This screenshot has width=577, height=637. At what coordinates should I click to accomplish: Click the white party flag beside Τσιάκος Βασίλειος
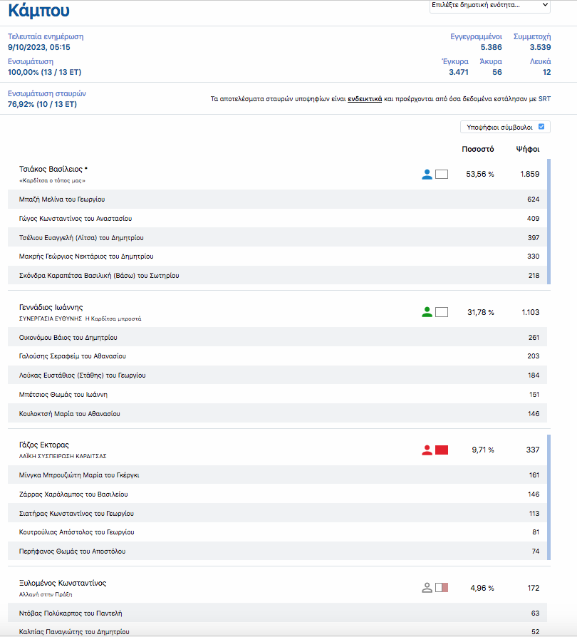pyautogui.click(x=442, y=174)
